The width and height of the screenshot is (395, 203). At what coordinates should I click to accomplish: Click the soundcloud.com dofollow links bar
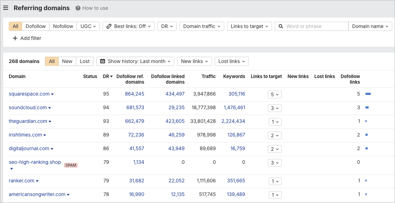point(367,107)
